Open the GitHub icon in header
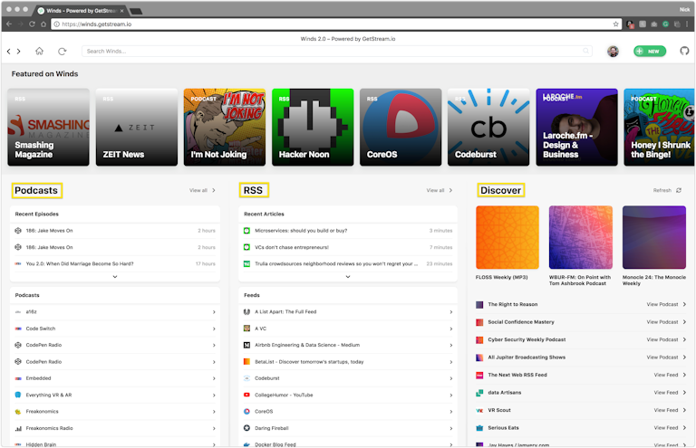696x448 pixels. coord(684,51)
